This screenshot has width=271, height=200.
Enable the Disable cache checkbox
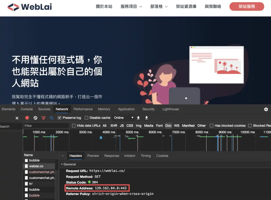(x=87, y=118)
